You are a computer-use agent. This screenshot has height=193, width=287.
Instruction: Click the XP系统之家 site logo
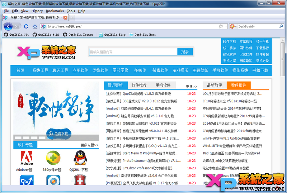pyautogui.click(x=46, y=52)
